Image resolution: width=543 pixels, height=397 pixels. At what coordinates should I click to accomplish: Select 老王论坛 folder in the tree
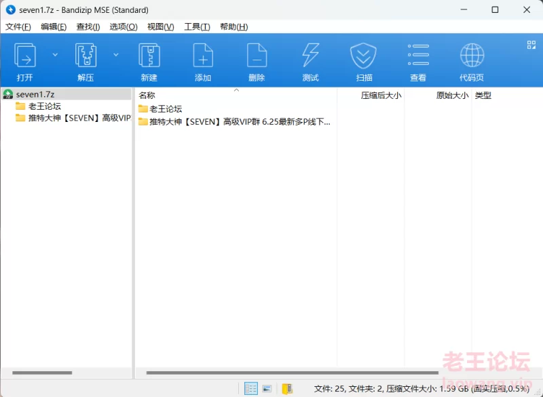click(44, 106)
